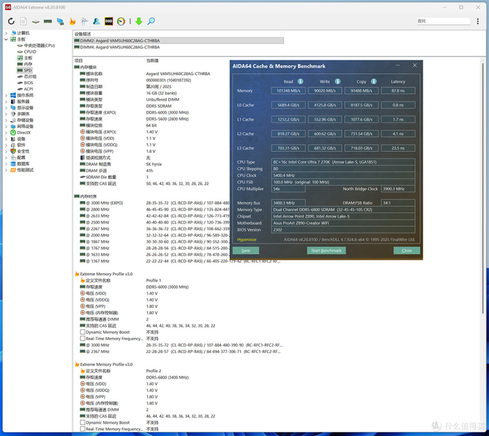The image size is (489, 436).
Task: Click Save in the benchmark dialog
Action: tap(246, 251)
